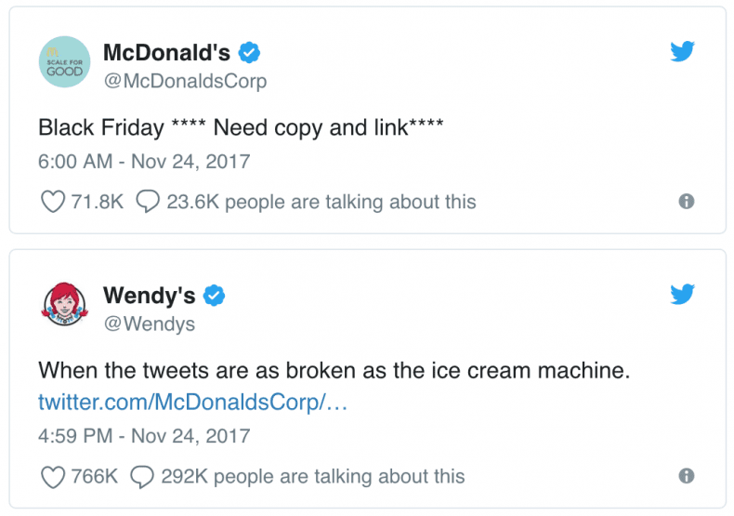The height and width of the screenshot is (516, 734).
Task: Click the reply bubble on McDonald's tweet
Action: (148, 202)
